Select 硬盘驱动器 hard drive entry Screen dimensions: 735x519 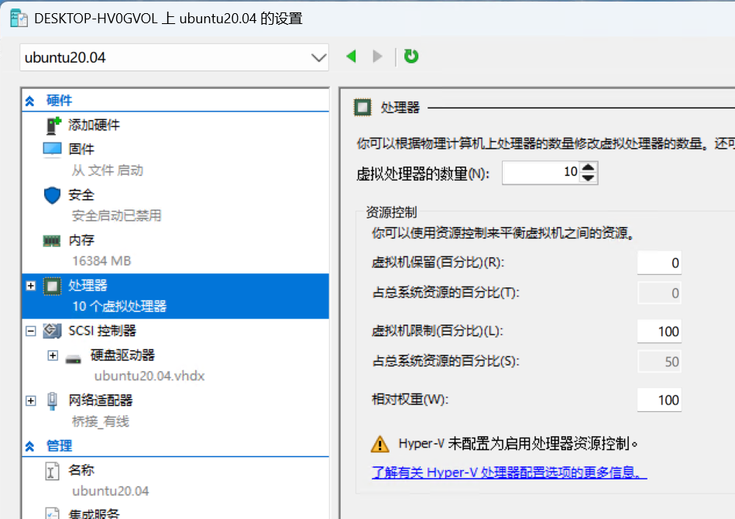122,356
